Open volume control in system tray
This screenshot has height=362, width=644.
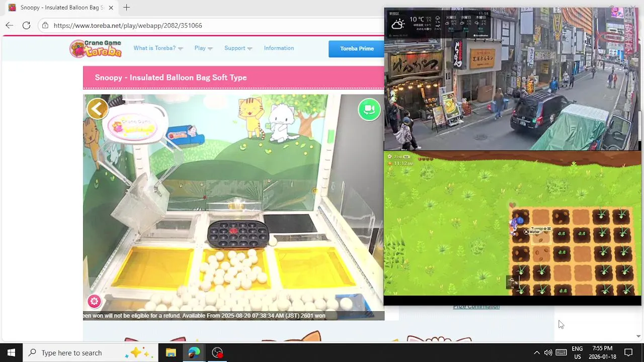(548, 353)
